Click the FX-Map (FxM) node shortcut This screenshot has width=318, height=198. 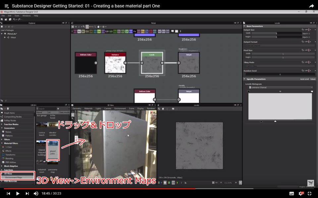[107, 31]
